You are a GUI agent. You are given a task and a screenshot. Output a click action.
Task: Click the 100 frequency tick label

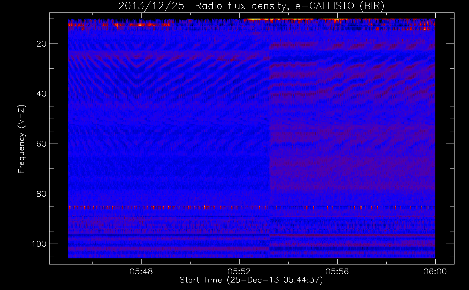tap(39, 244)
